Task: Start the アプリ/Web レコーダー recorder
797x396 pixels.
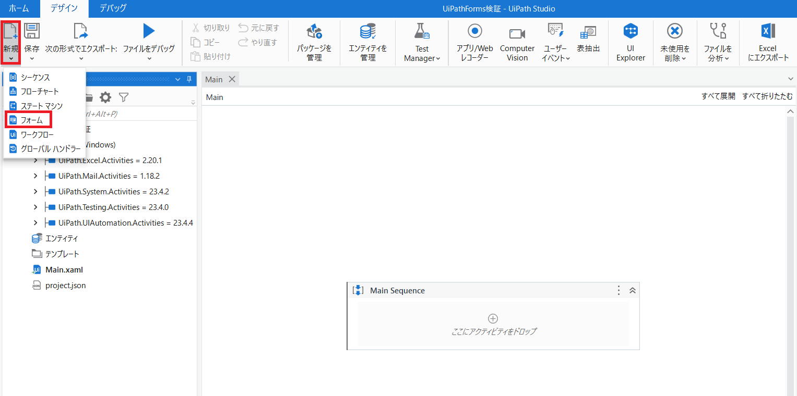Action: [x=474, y=42]
